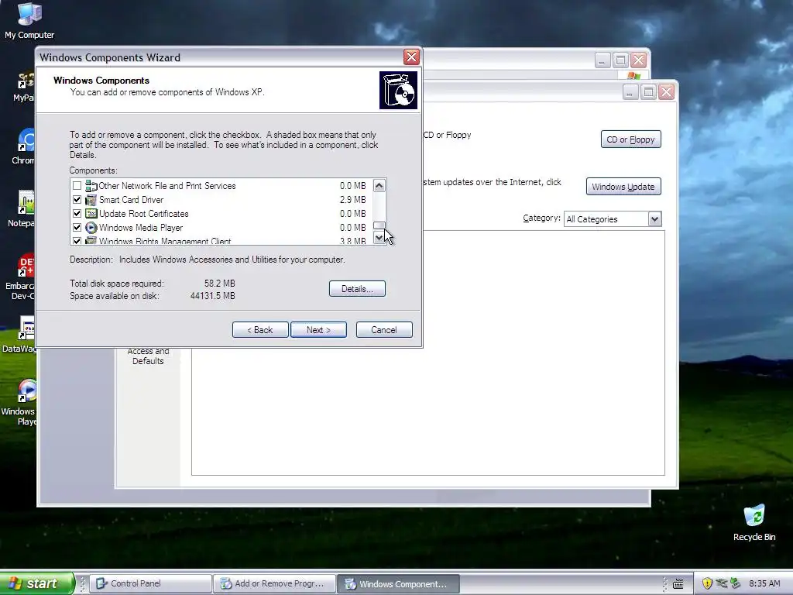Uncheck Windows Rights Management Client checkbox
The width and height of the screenshot is (793, 595).
[x=77, y=241]
